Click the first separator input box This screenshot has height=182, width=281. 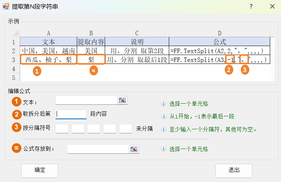(x=62, y=129)
